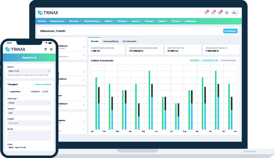Open the mail envelope messages icon
Screen dimensions: 275x158
220,13
